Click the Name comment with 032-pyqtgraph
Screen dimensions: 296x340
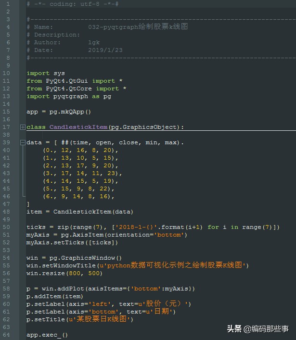pos(107,26)
